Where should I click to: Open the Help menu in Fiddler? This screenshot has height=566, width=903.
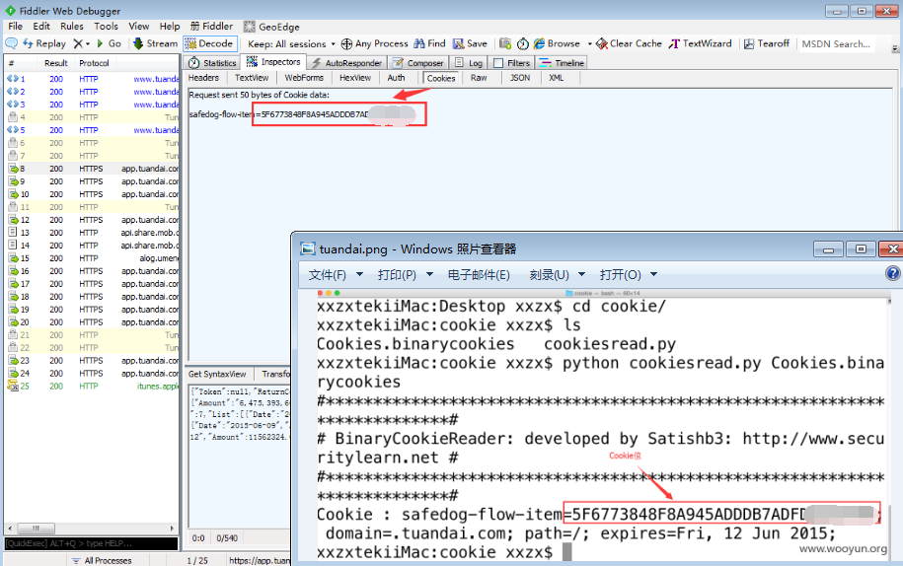[x=170, y=27]
